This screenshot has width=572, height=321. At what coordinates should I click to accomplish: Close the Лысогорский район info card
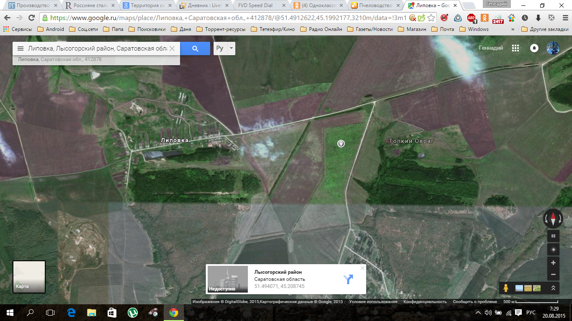pyautogui.click(x=363, y=268)
